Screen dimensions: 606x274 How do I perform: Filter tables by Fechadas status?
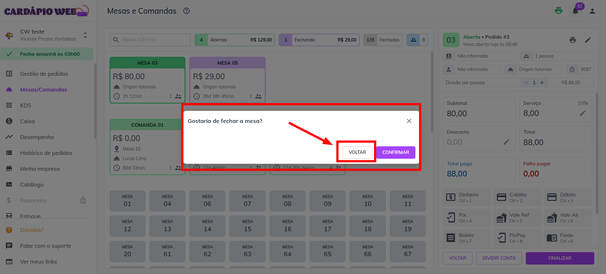click(383, 40)
